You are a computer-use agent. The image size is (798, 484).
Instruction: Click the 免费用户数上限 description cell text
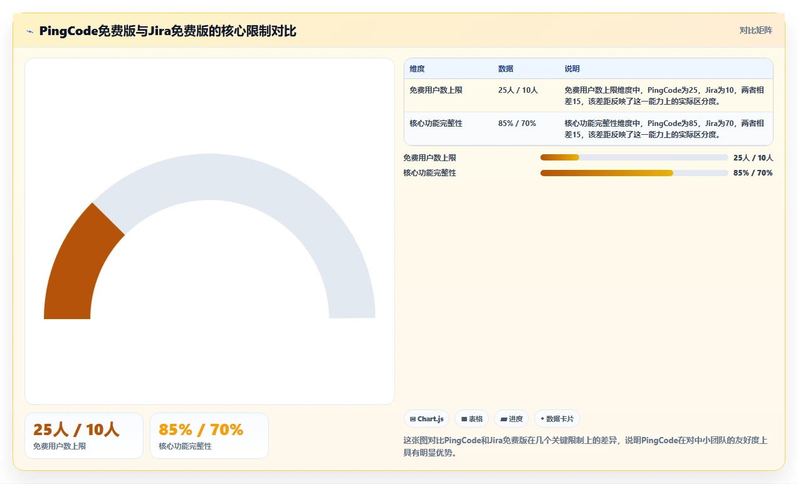(664, 95)
